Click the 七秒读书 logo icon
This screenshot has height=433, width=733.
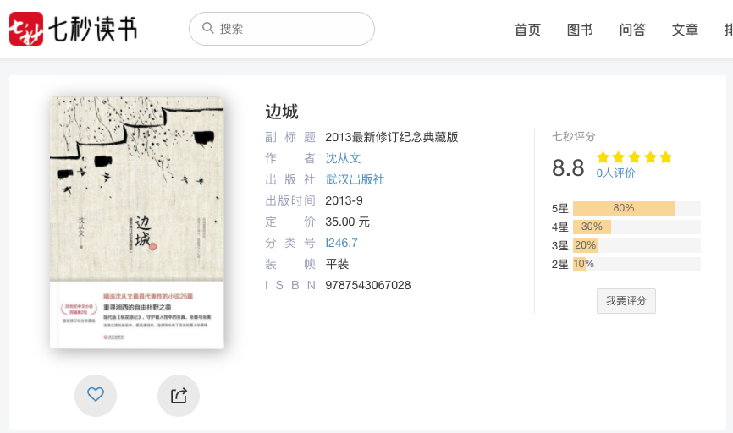coord(26,29)
